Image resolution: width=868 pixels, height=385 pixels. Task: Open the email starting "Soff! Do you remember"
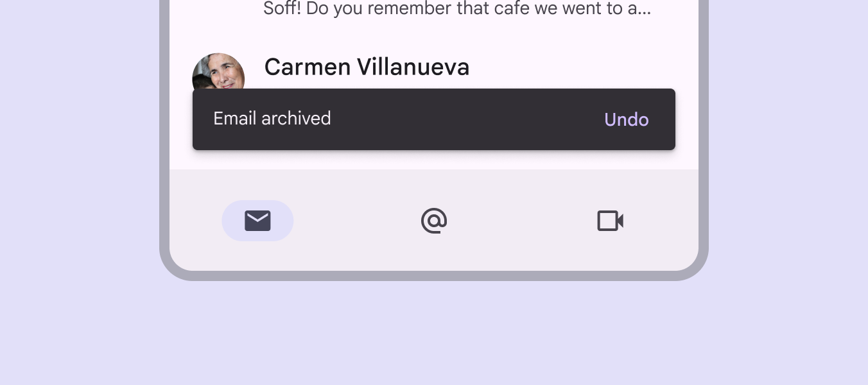point(456,9)
